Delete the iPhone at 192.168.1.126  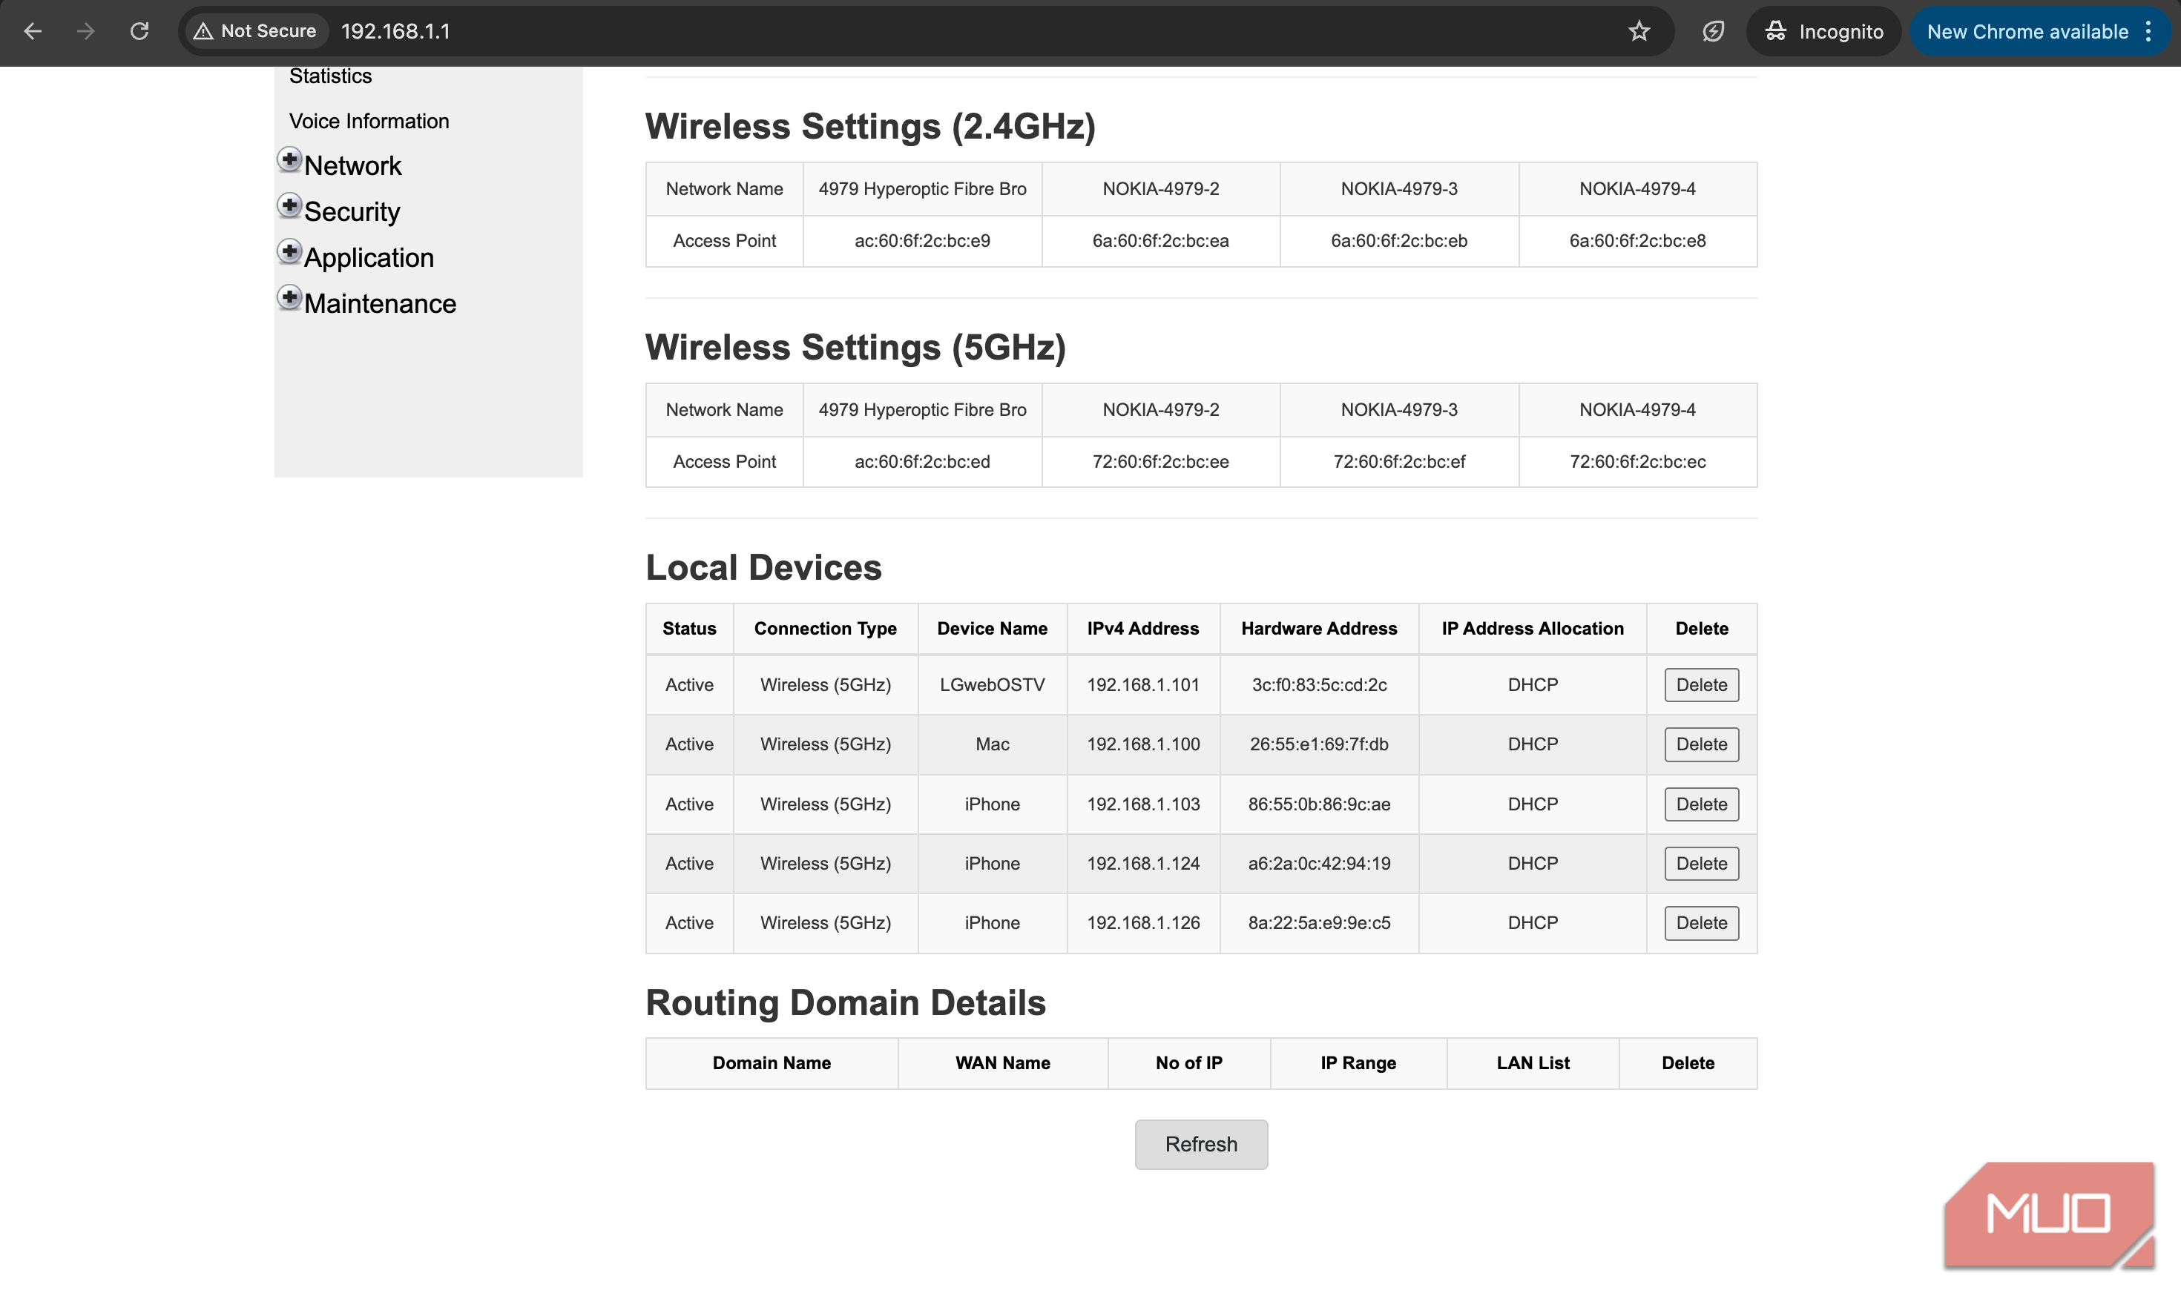click(x=1701, y=923)
